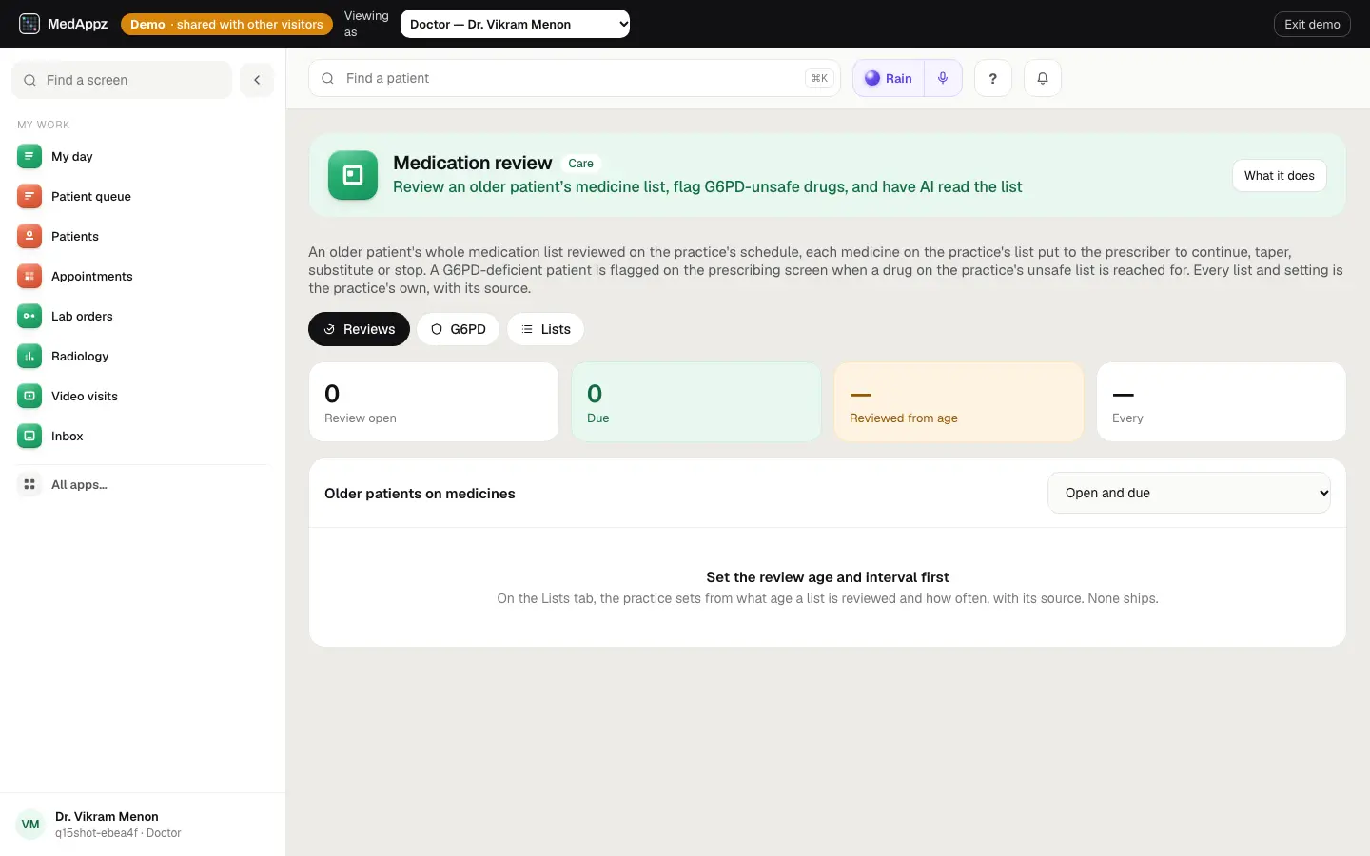This screenshot has height=856, width=1370.
Task: Open help question mark button
Action: coord(993,78)
